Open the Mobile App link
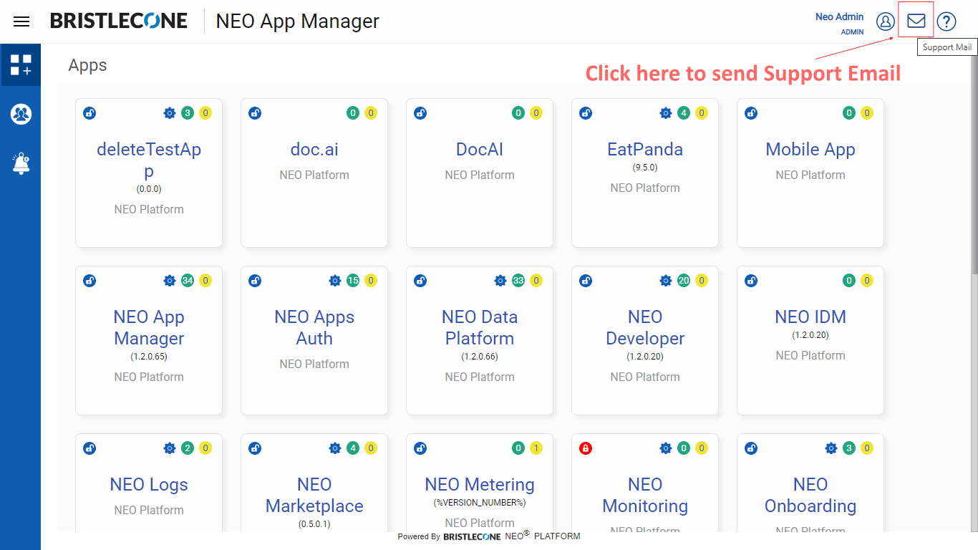 click(x=810, y=150)
